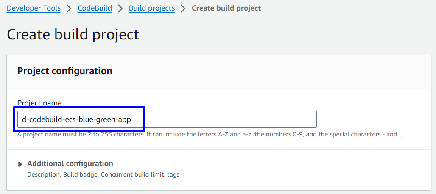Click the 'Additional configuration' section label

click(70, 164)
